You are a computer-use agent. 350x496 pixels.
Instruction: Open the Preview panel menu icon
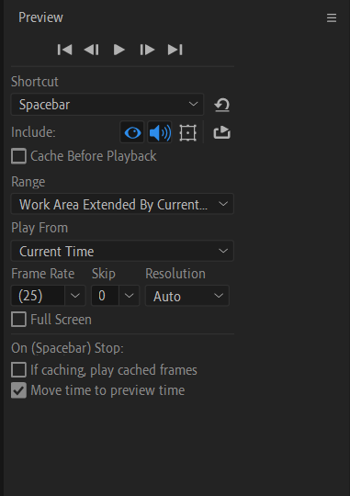tap(332, 17)
